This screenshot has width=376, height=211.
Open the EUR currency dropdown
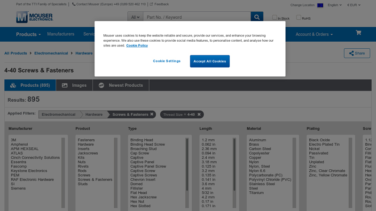click(354, 5)
